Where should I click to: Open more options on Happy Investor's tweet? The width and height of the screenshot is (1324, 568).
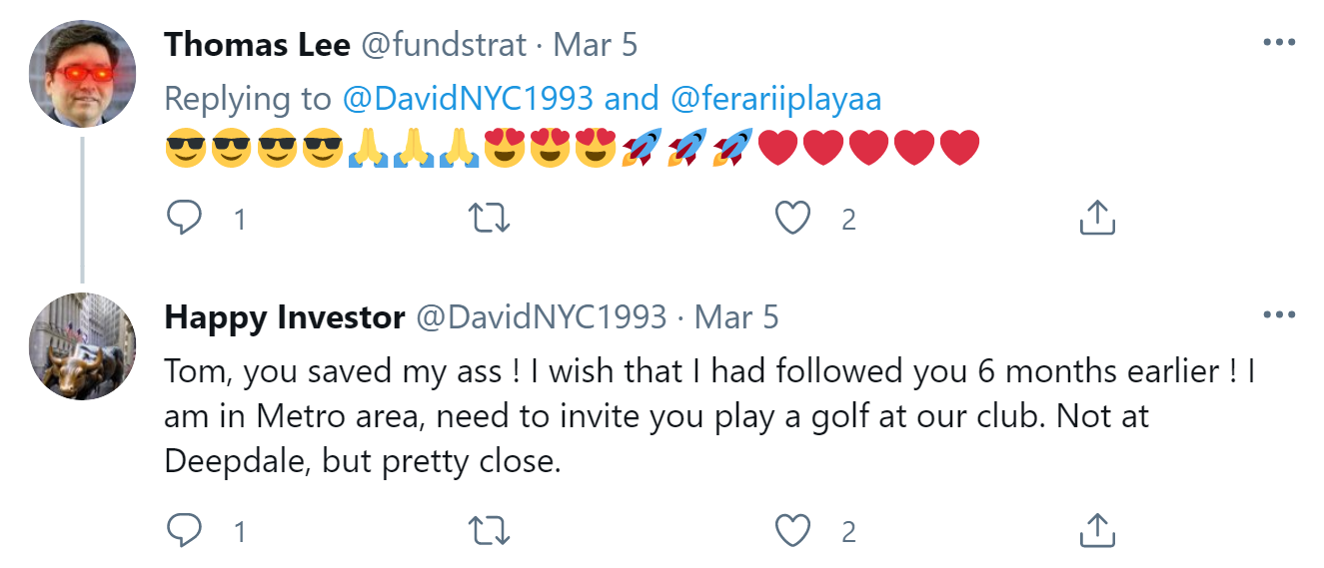[x=1279, y=315]
